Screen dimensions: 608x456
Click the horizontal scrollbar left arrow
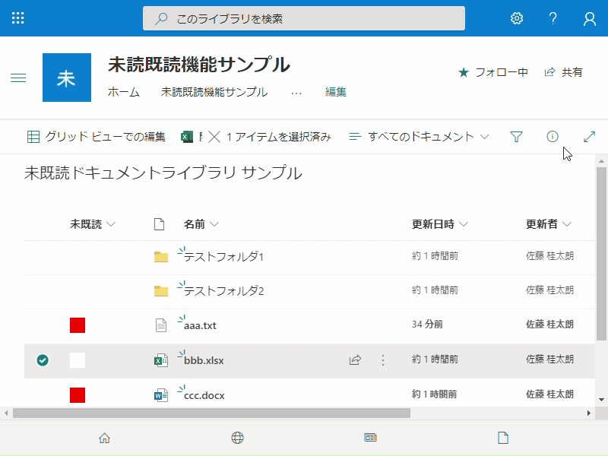(6, 413)
